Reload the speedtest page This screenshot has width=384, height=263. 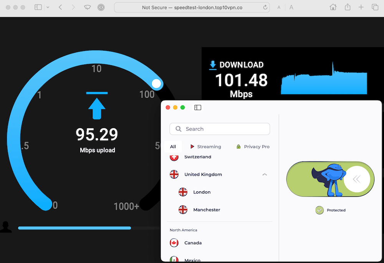[x=265, y=7]
